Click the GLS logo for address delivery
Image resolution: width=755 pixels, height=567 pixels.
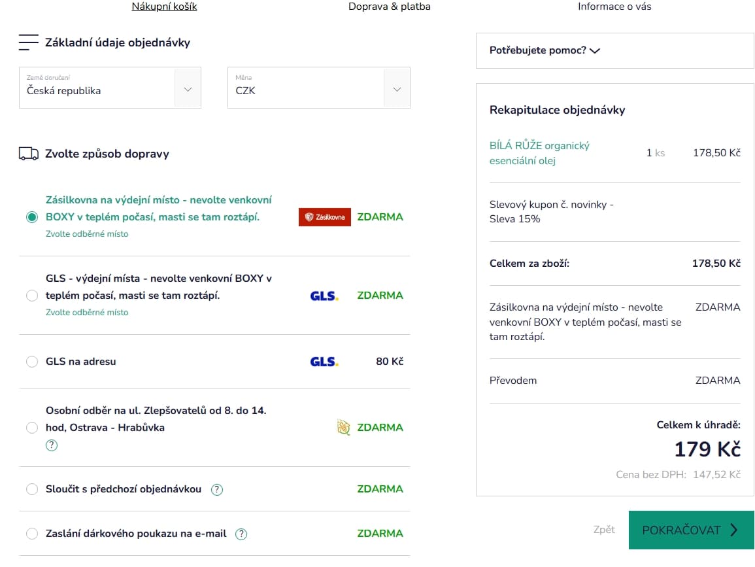(x=324, y=362)
